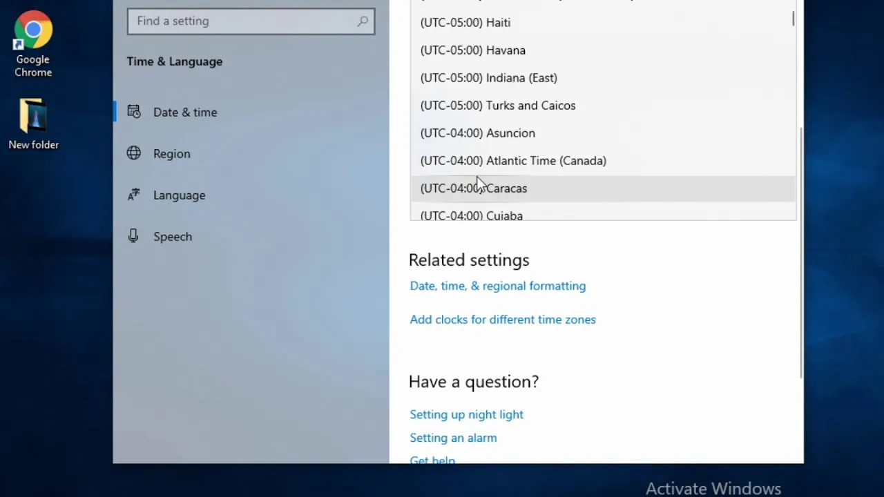Image resolution: width=884 pixels, height=497 pixels.
Task: Select Atlantic Time (Canada) zone
Action: click(x=513, y=161)
